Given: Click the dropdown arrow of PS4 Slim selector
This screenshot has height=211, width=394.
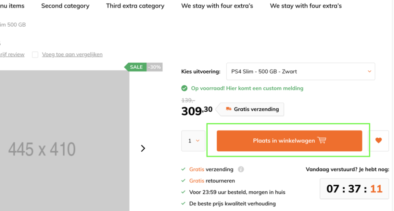Looking at the screenshot, I should pos(370,72).
